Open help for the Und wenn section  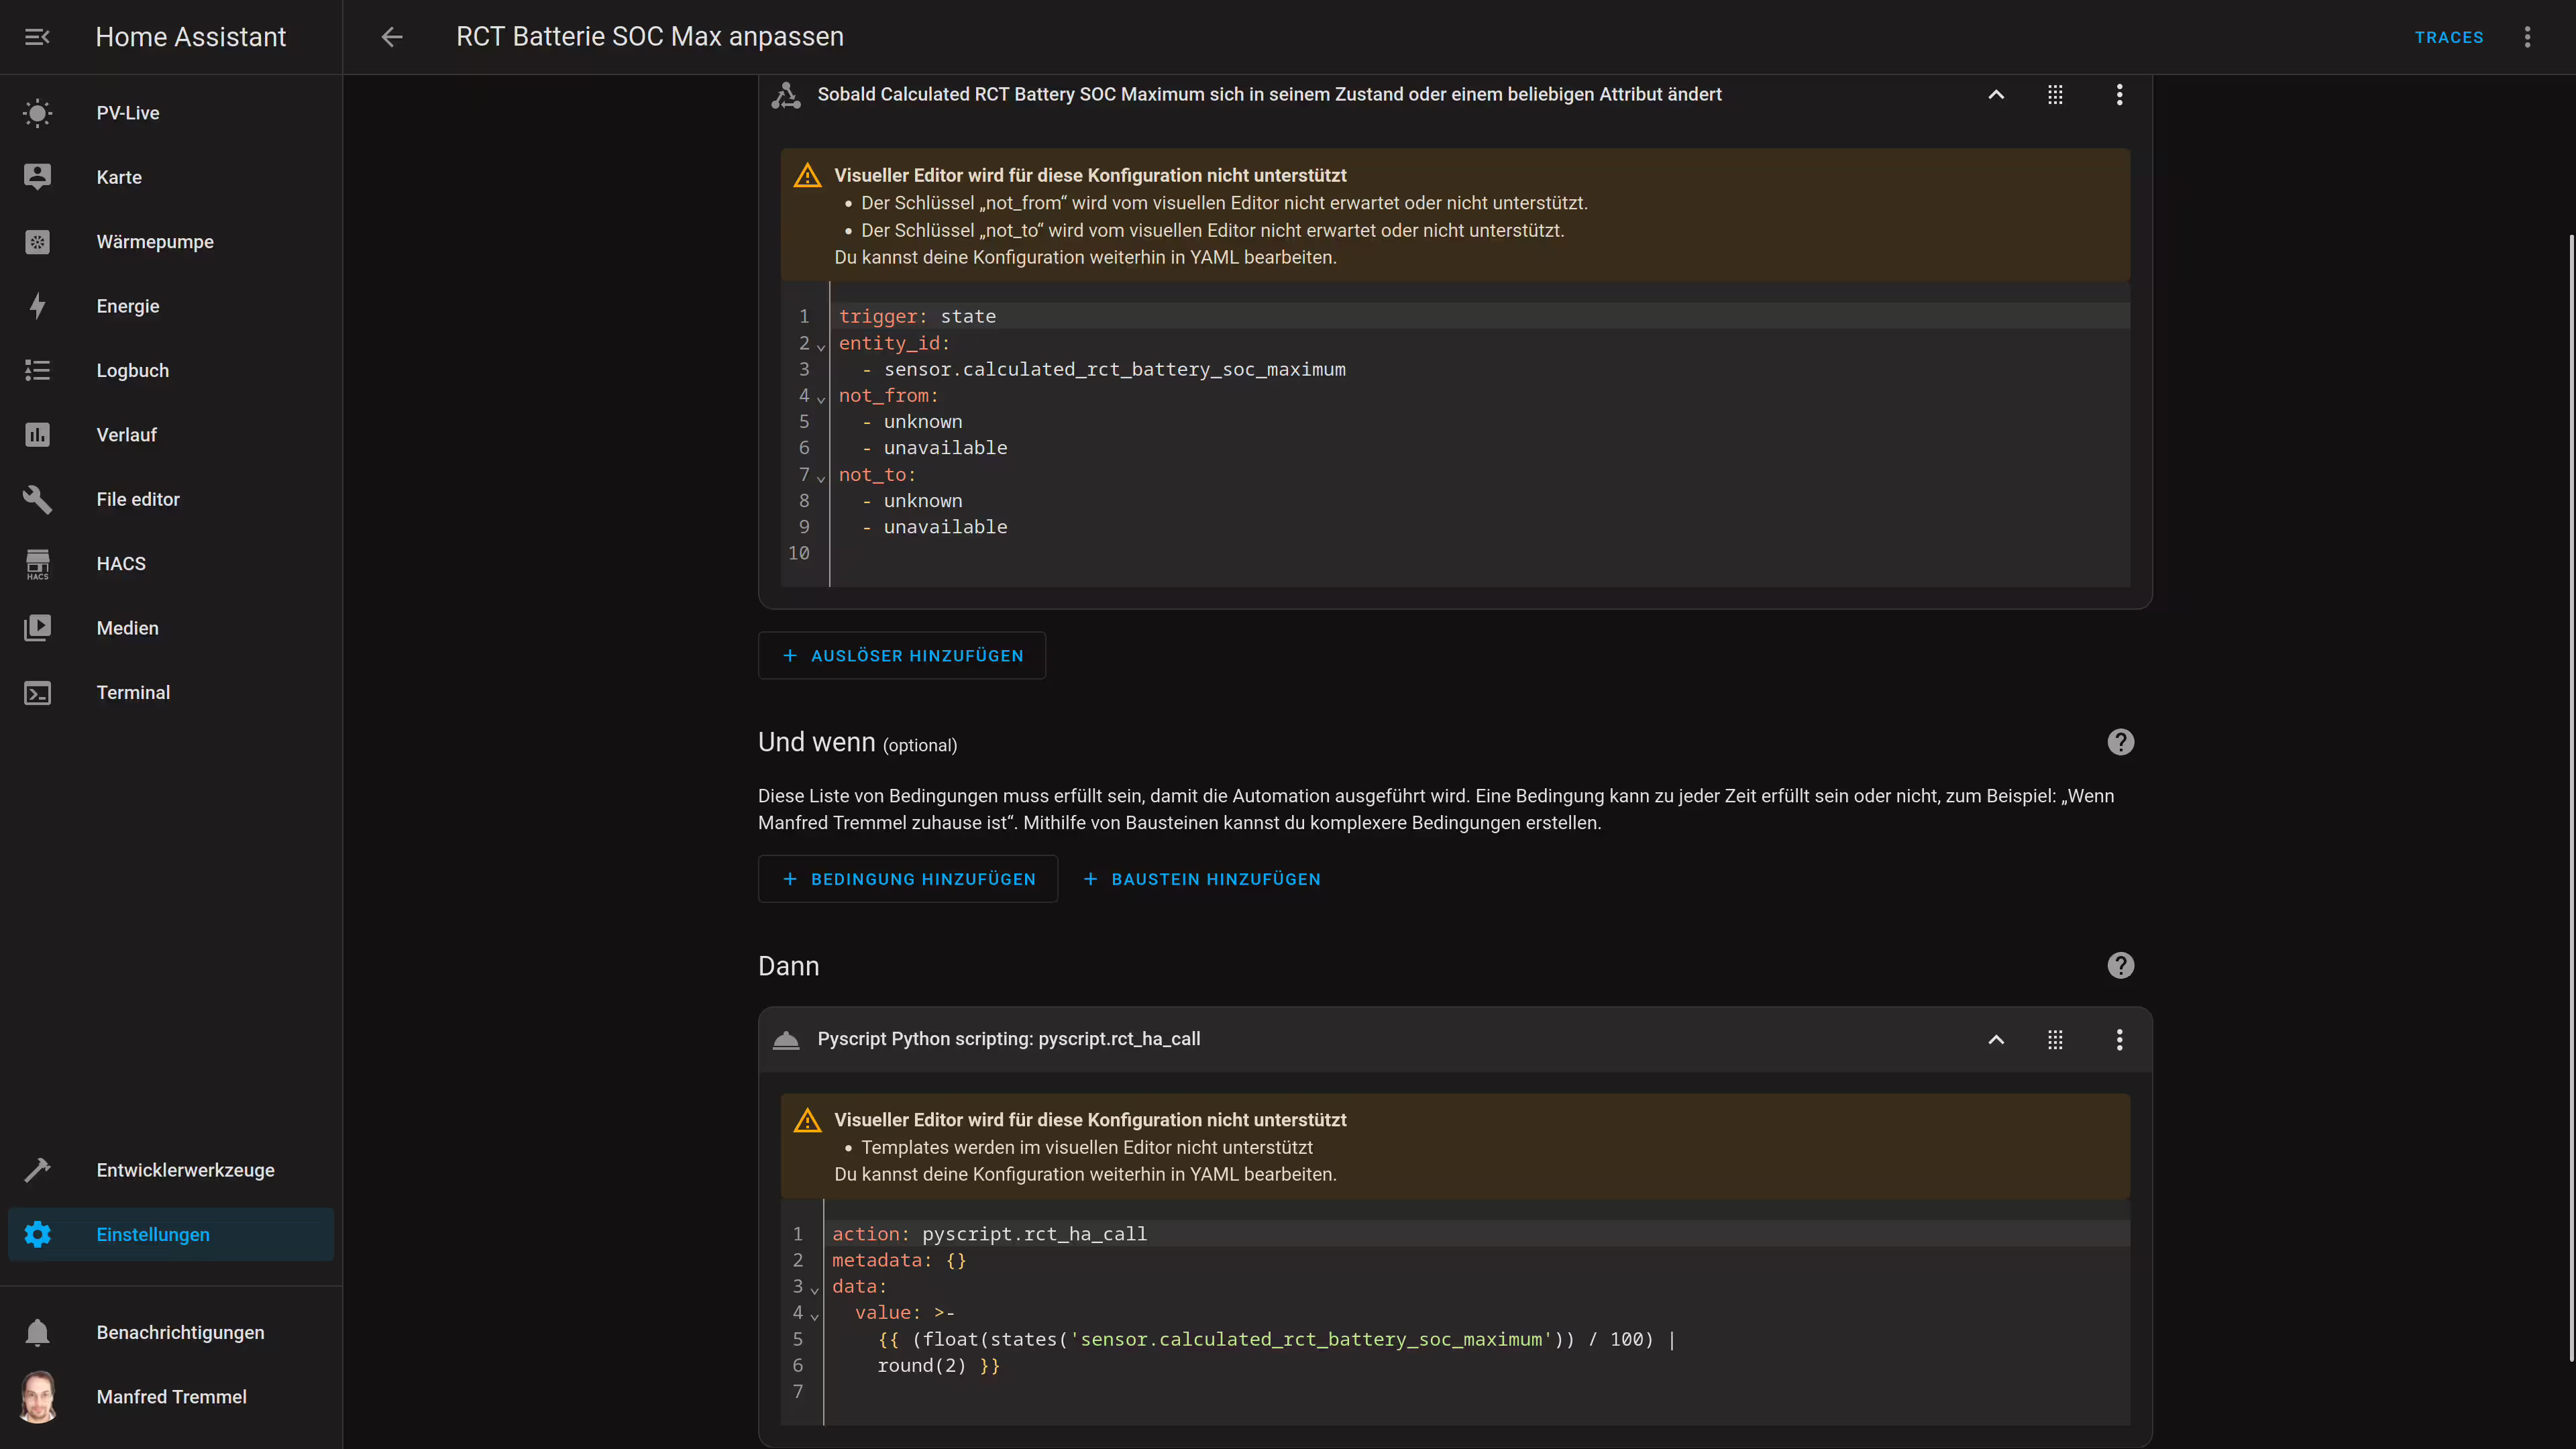[2120, 742]
